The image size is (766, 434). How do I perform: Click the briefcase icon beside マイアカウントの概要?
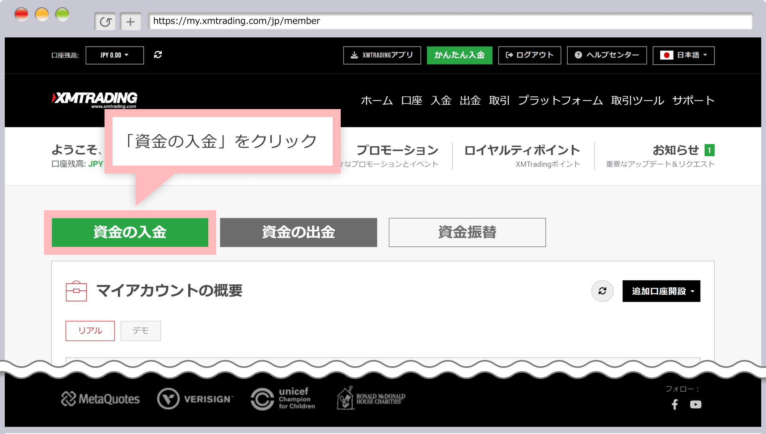[76, 291]
